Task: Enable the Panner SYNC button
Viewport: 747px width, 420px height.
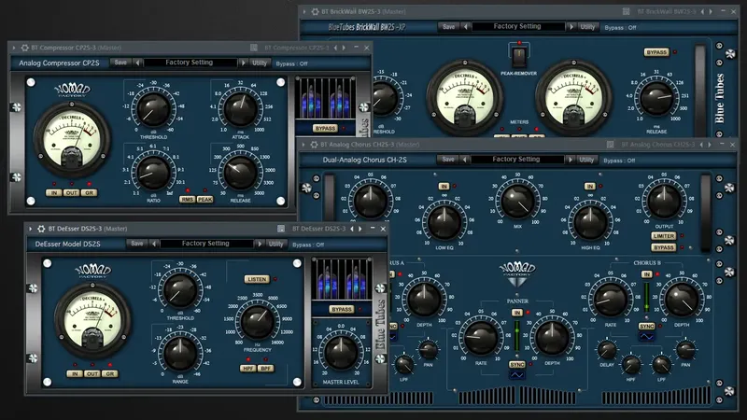Action: tap(517, 364)
